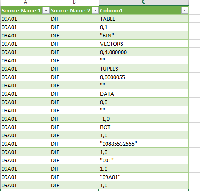Open the Column1 filter dropdown
Image resolution: width=200 pixels, height=191 pixels.
185,10
